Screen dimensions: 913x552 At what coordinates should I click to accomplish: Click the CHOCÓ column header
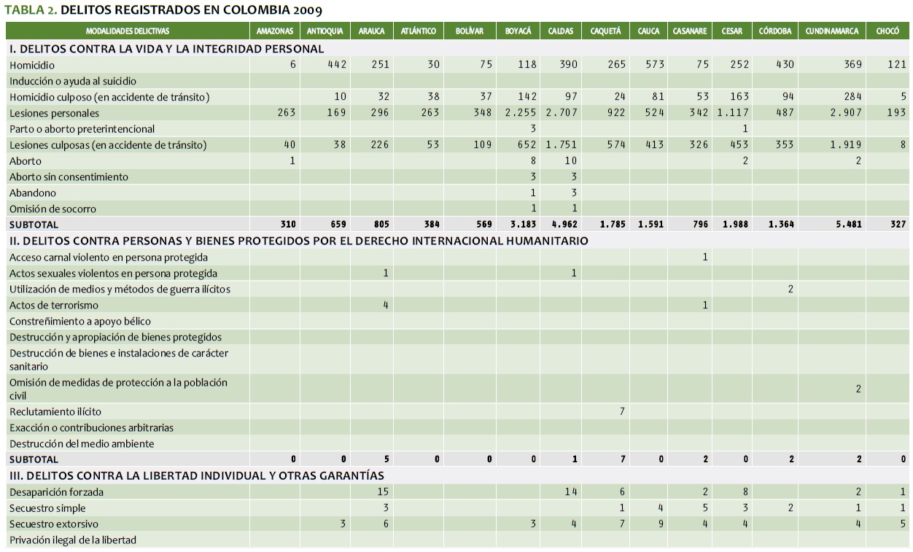887,31
